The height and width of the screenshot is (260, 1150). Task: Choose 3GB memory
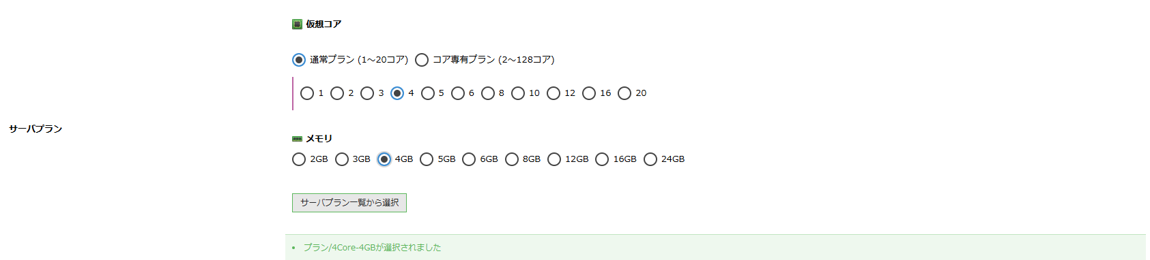[342, 159]
